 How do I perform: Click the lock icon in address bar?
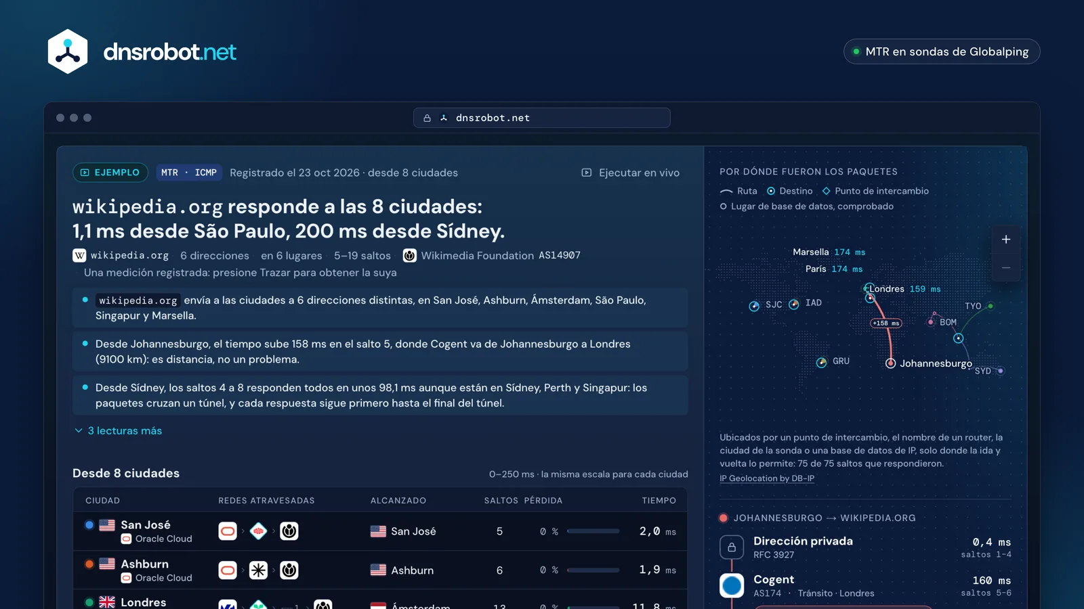point(427,118)
